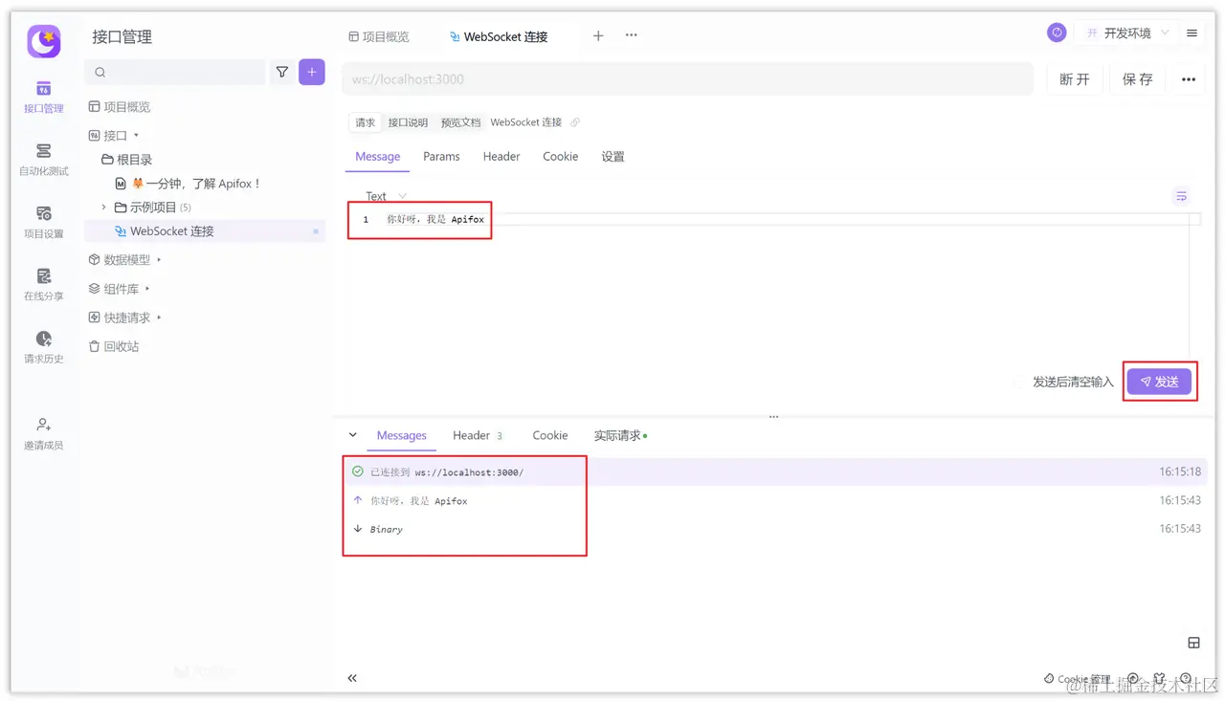Collapse the response panel chevron
Image resolution: width=1225 pixels, height=701 pixels.
[x=352, y=435]
